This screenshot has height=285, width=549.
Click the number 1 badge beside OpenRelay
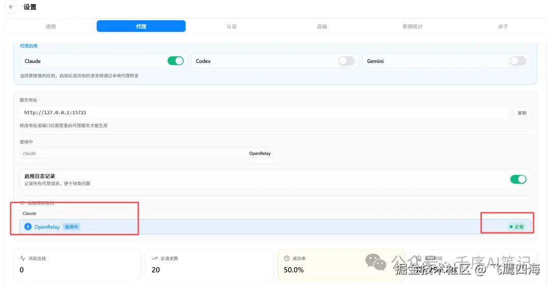tap(27, 227)
